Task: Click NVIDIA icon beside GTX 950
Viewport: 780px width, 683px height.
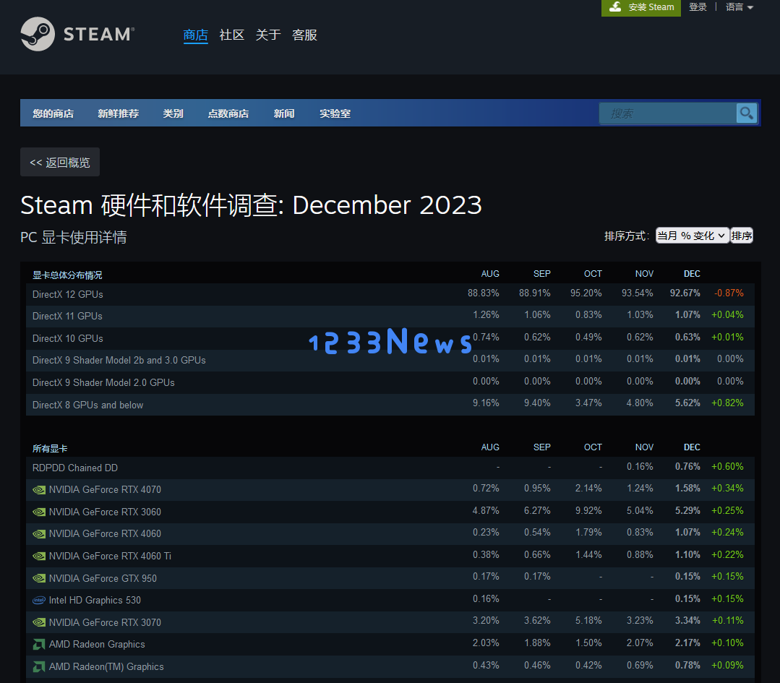Action: 39,578
